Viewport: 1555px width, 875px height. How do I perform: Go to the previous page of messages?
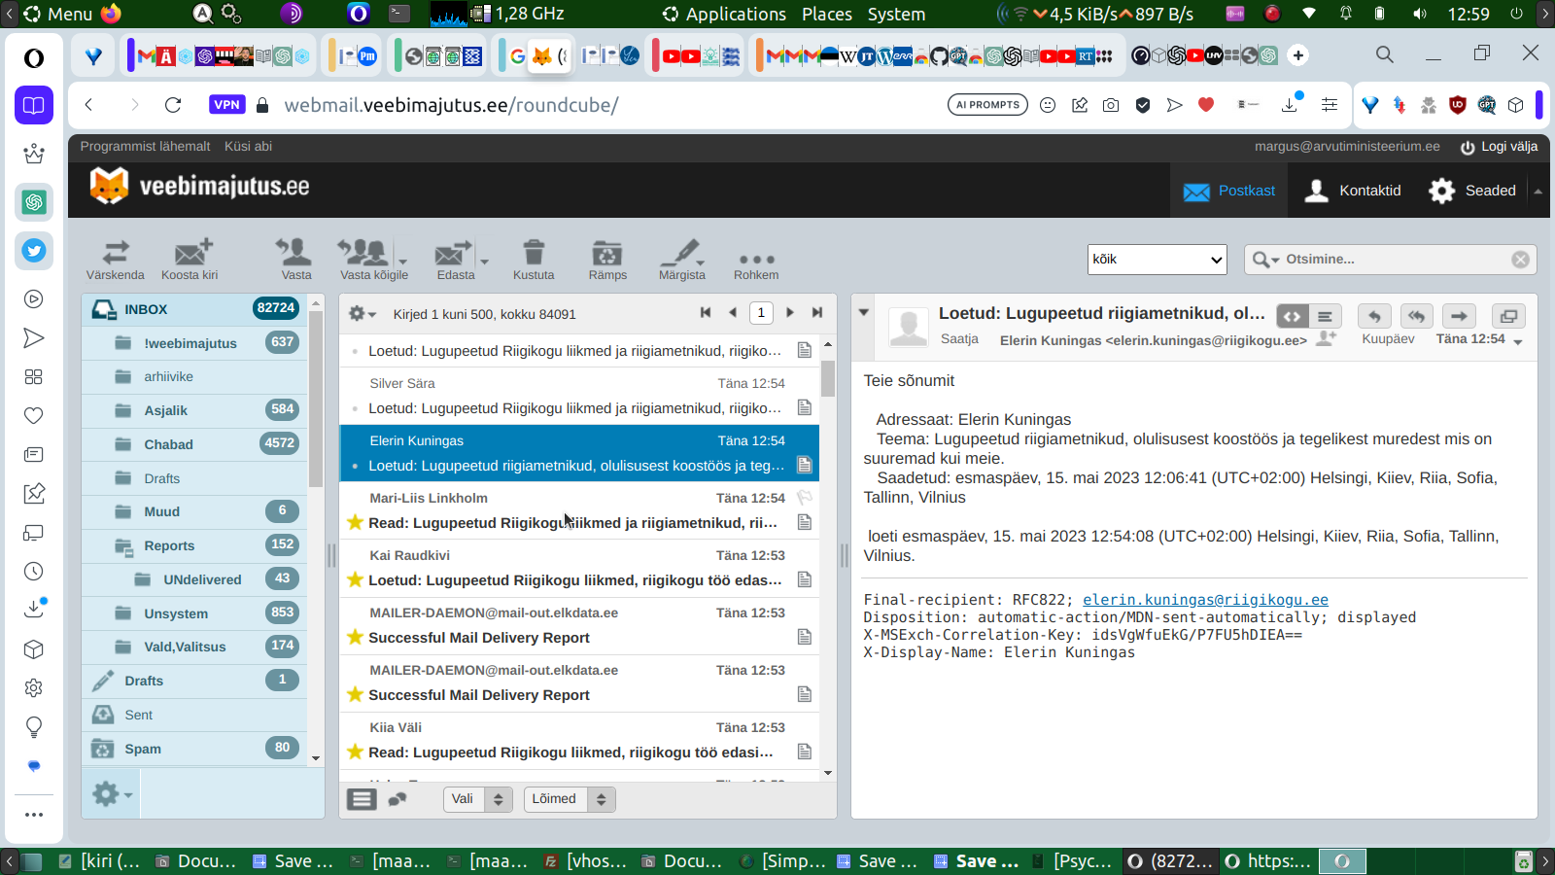pos(733,313)
